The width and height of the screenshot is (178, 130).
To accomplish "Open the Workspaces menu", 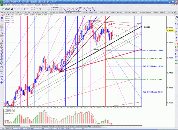I will tap(16, 5).
